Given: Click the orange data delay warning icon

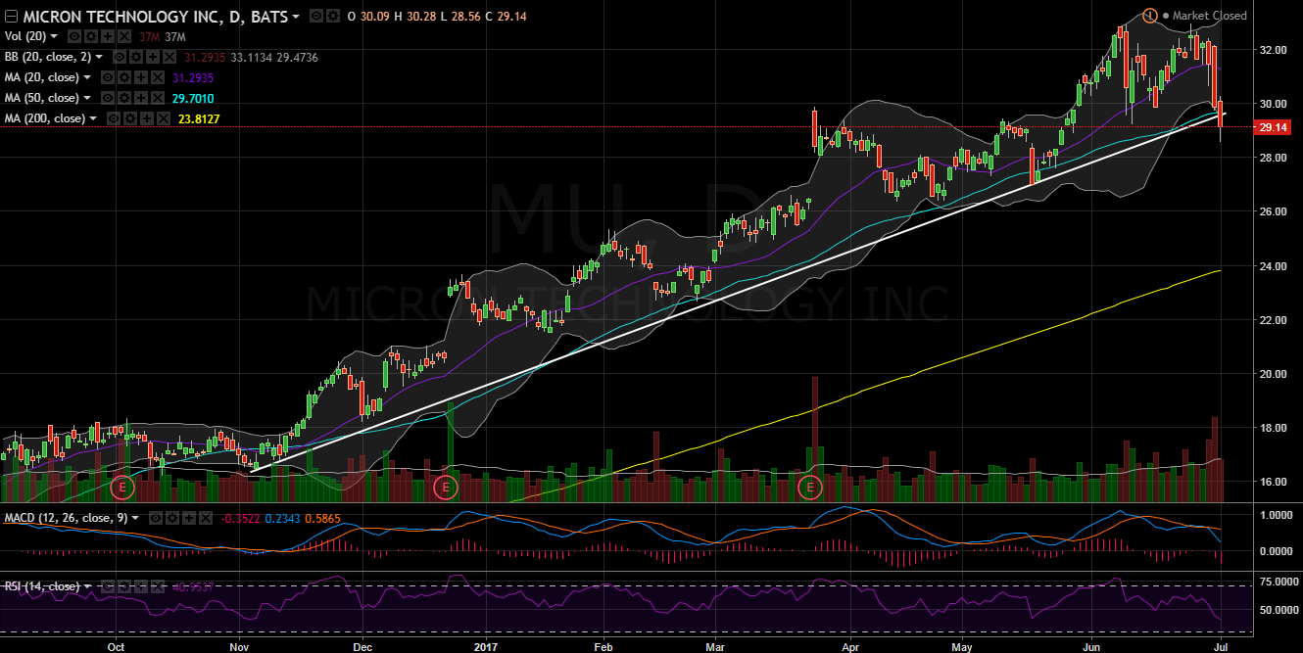Looking at the screenshot, I should click(1150, 16).
